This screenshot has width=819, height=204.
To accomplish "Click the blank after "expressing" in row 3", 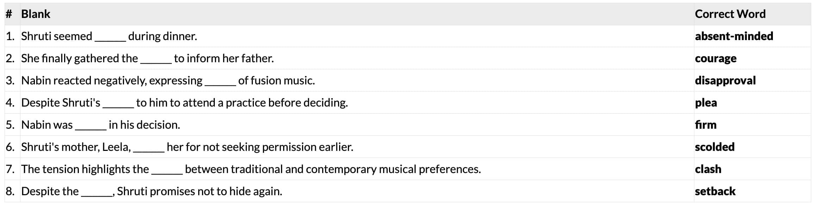I will click(220, 82).
